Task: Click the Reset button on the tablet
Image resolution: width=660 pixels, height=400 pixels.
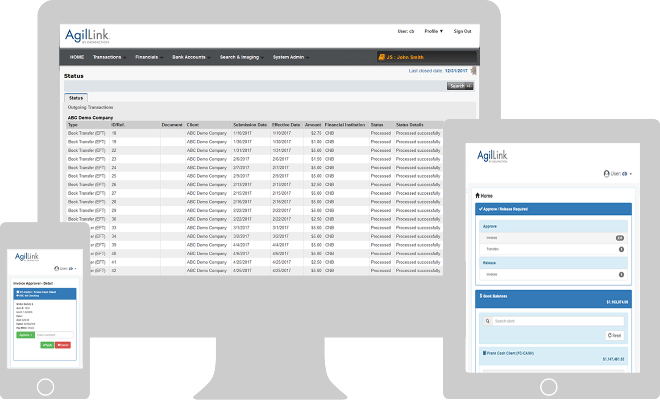Action: [x=614, y=335]
